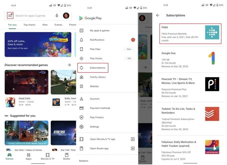Open Payment methods menu item

coord(107,108)
